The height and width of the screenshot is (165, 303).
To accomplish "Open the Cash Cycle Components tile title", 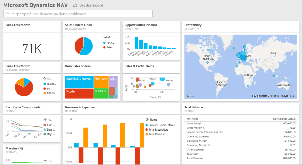I will pyautogui.click(x=23, y=107).
